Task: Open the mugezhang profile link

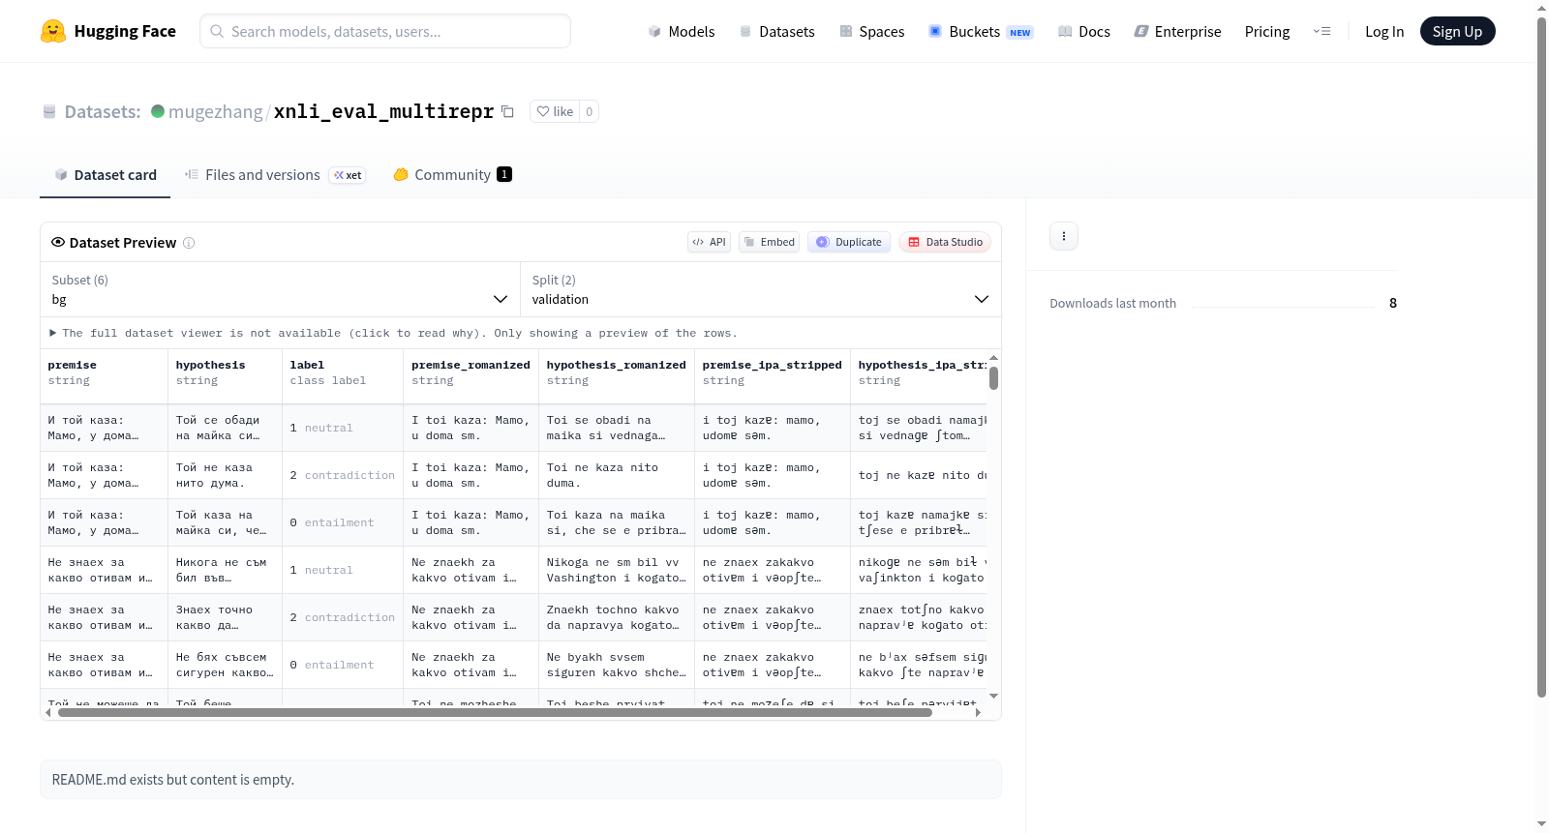Action: click(x=215, y=112)
